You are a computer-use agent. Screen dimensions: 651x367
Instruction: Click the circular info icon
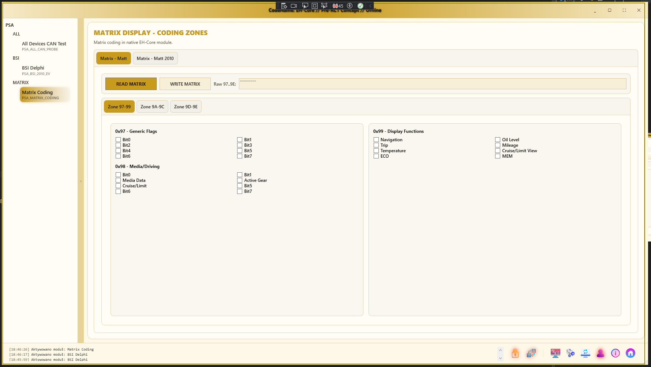pos(616,353)
